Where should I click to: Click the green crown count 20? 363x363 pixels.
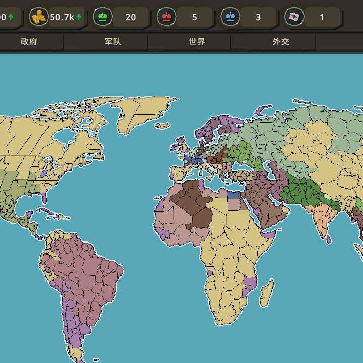(x=131, y=17)
